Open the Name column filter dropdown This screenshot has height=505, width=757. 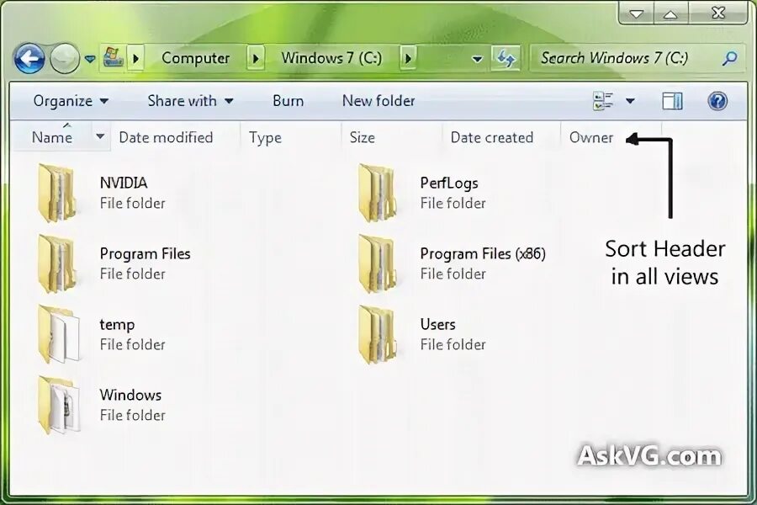click(x=100, y=136)
